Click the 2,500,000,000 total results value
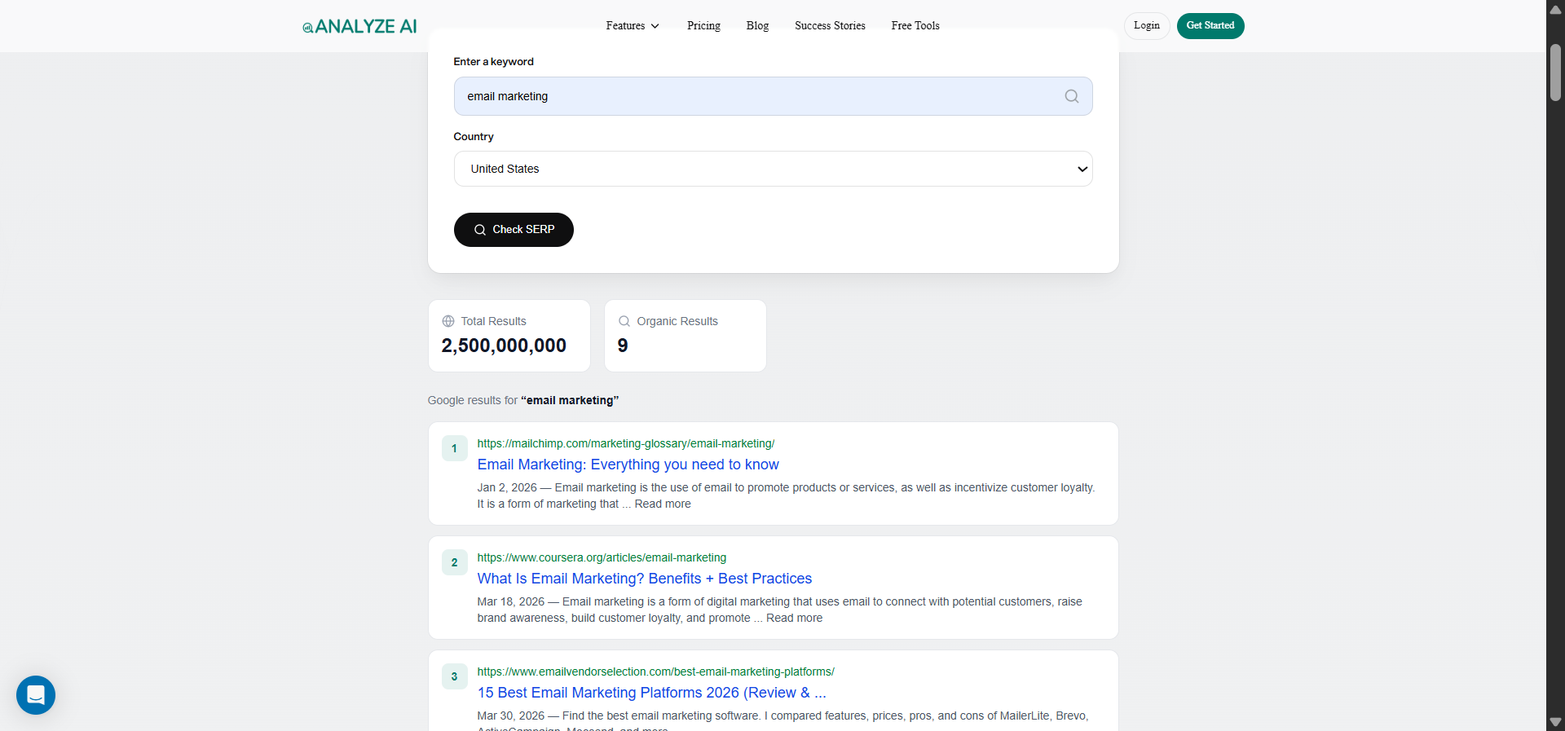The height and width of the screenshot is (731, 1565). [504, 346]
